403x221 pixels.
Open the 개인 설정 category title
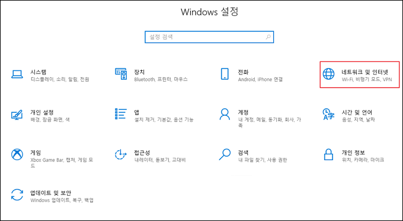[42, 112]
